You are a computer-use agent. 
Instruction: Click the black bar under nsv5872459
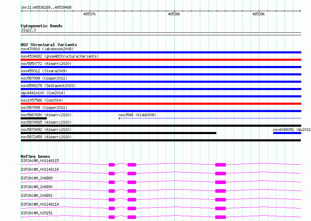pos(161,140)
